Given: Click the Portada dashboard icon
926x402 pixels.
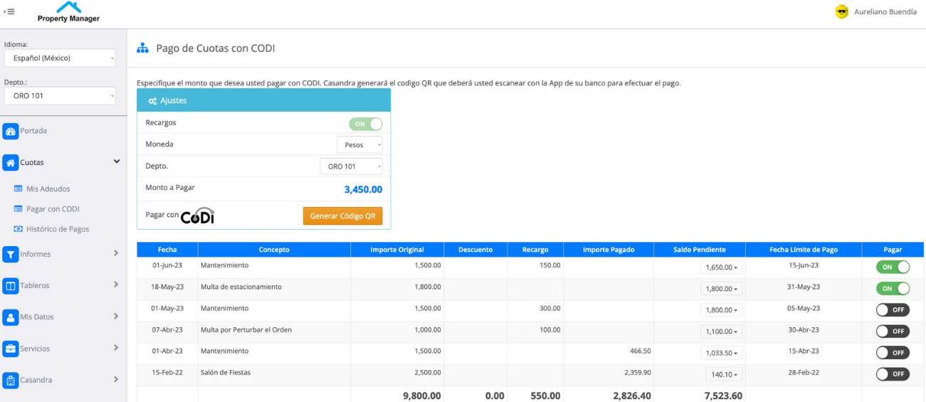Looking at the screenshot, I should [11, 131].
